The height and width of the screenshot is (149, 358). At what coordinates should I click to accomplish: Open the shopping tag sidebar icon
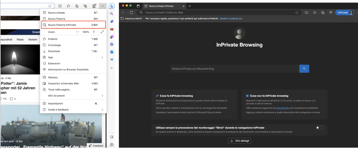point(112,21)
